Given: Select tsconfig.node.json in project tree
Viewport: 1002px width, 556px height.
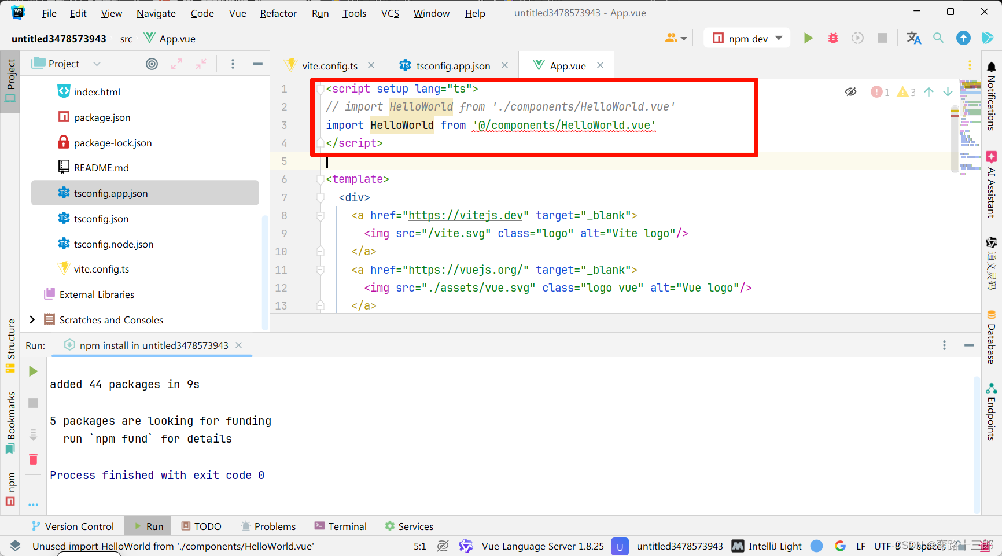Looking at the screenshot, I should pyautogui.click(x=113, y=244).
